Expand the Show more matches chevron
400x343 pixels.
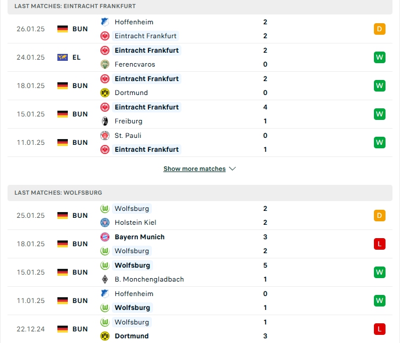click(232, 169)
